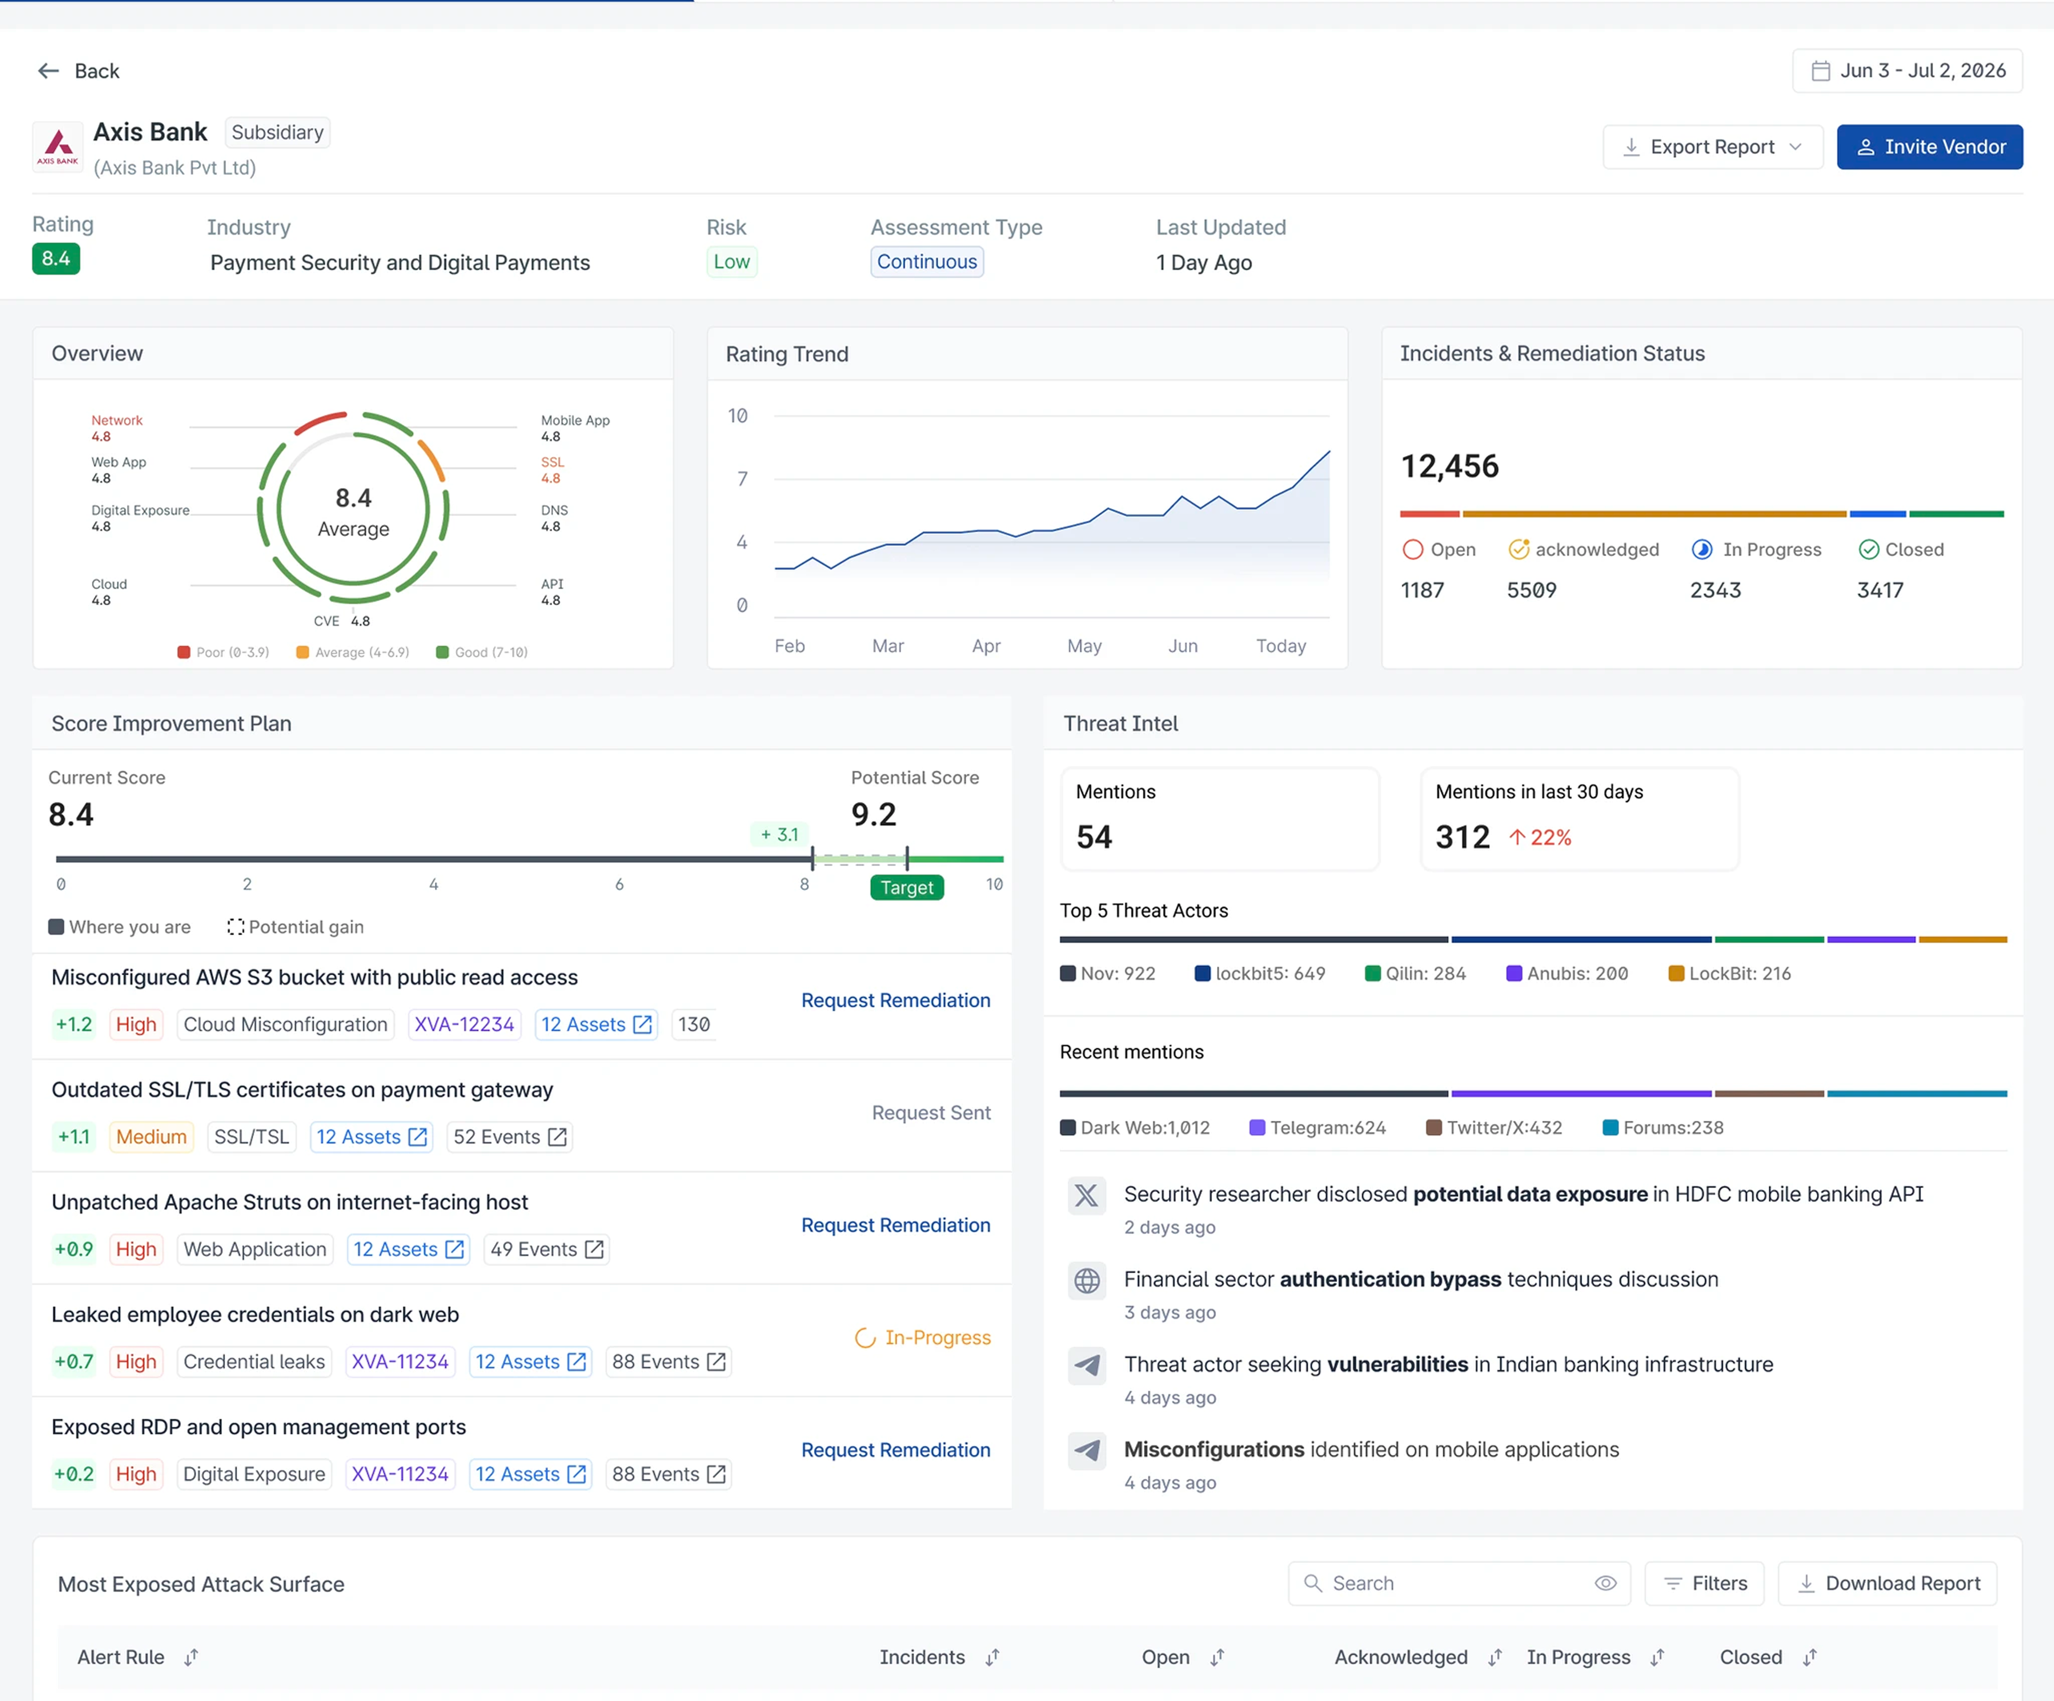This screenshot has width=2054, height=1701.
Task: Sort the In Progress column
Action: tap(1658, 1657)
